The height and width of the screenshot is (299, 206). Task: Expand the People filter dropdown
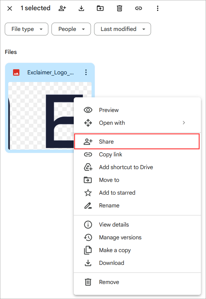point(71,29)
